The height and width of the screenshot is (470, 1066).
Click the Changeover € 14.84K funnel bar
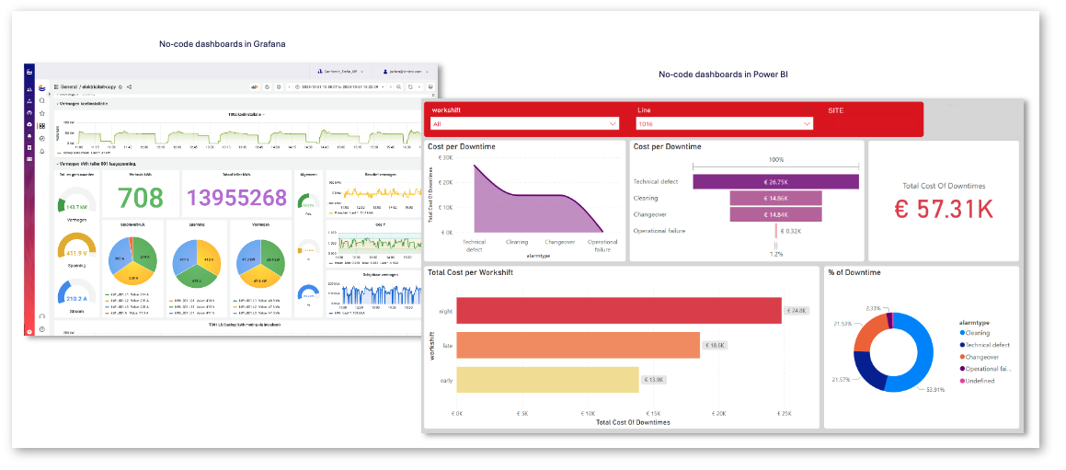[x=775, y=214]
